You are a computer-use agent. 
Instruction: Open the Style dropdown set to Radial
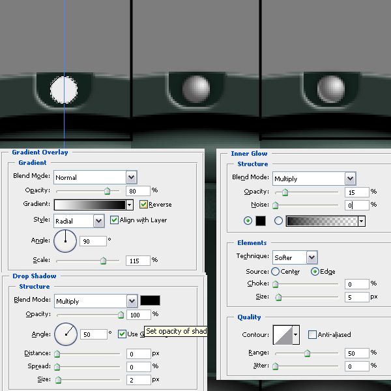79,221
